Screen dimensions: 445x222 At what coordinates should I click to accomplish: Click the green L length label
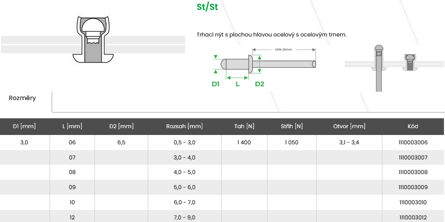click(x=238, y=83)
